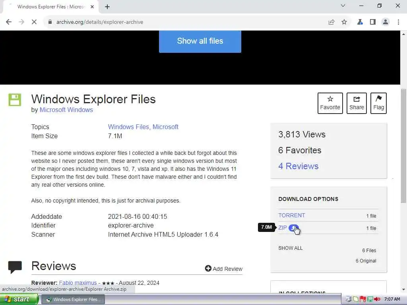Click Windows Explorer Files title heading
The width and height of the screenshot is (407, 305).
click(93, 99)
